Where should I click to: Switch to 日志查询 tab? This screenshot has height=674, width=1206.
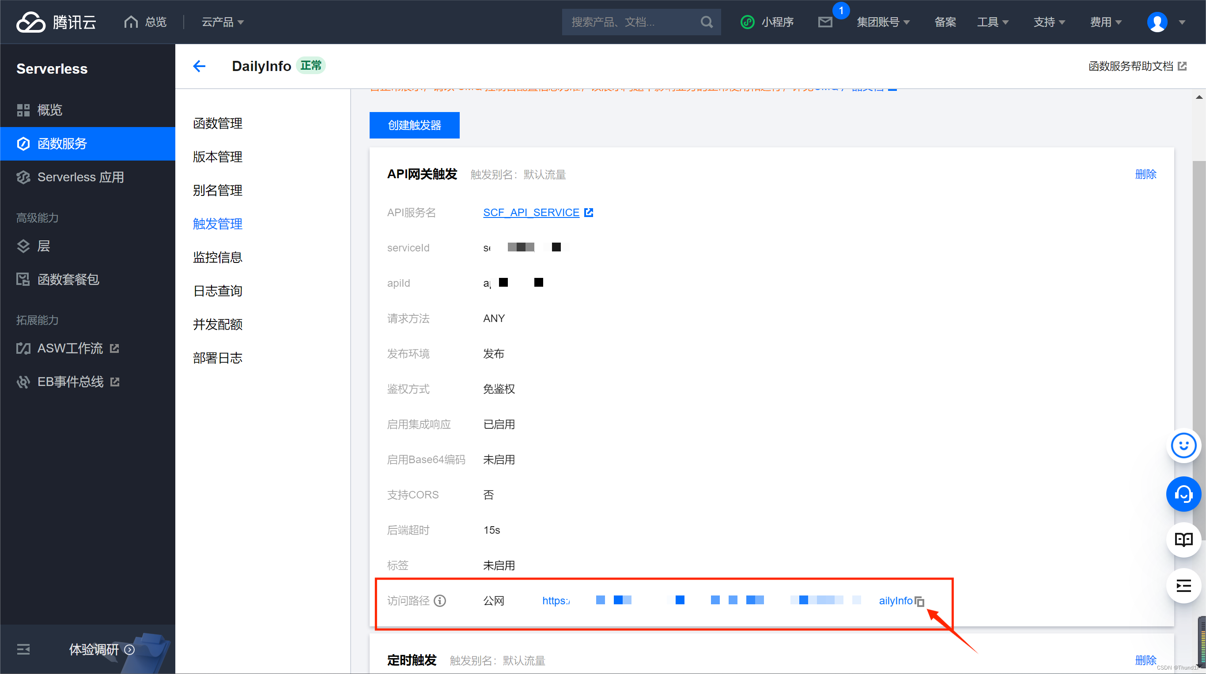tap(217, 291)
